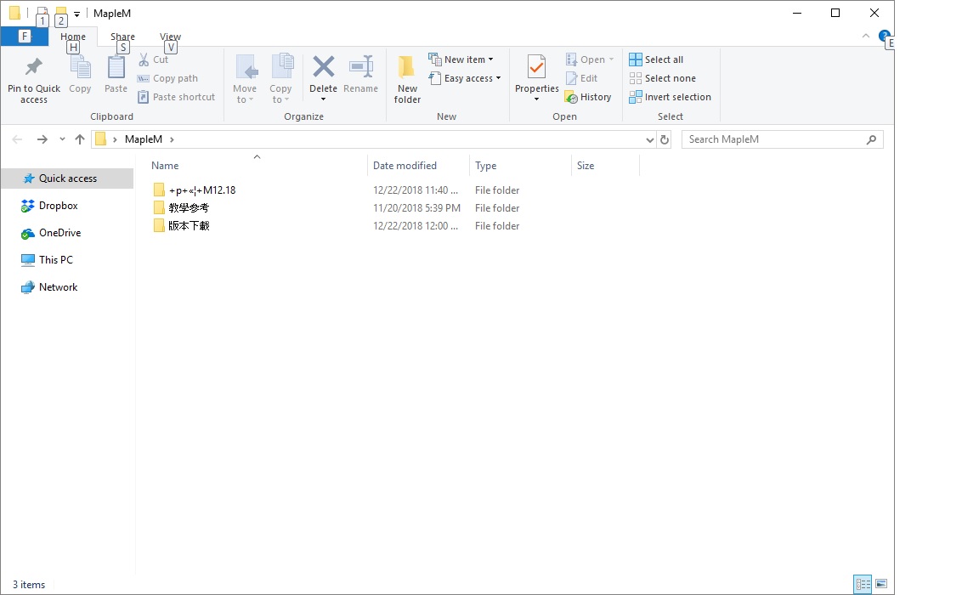This screenshot has height=595, width=979.
Task: Click the search magnifier icon
Action: (871, 140)
